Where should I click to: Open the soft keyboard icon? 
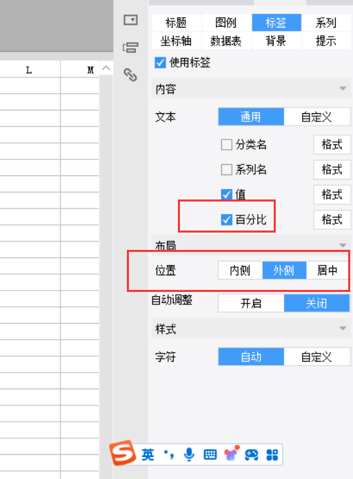click(210, 455)
